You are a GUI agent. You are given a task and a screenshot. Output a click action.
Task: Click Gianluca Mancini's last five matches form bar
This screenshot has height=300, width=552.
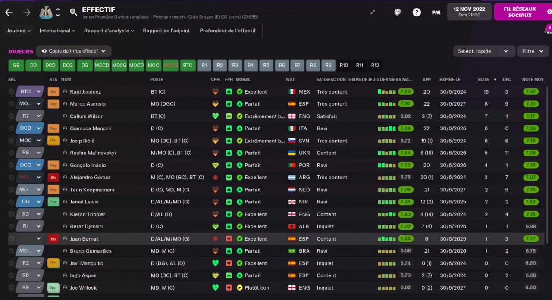click(387, 128)
